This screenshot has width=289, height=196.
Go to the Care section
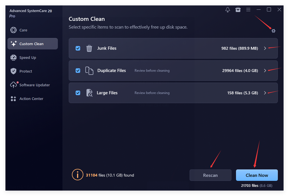click(33, 30)
